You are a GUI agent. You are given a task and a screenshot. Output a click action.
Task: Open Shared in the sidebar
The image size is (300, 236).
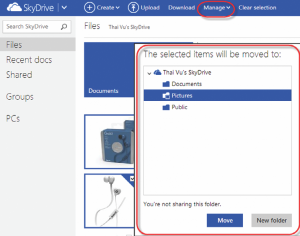(19, 74)
